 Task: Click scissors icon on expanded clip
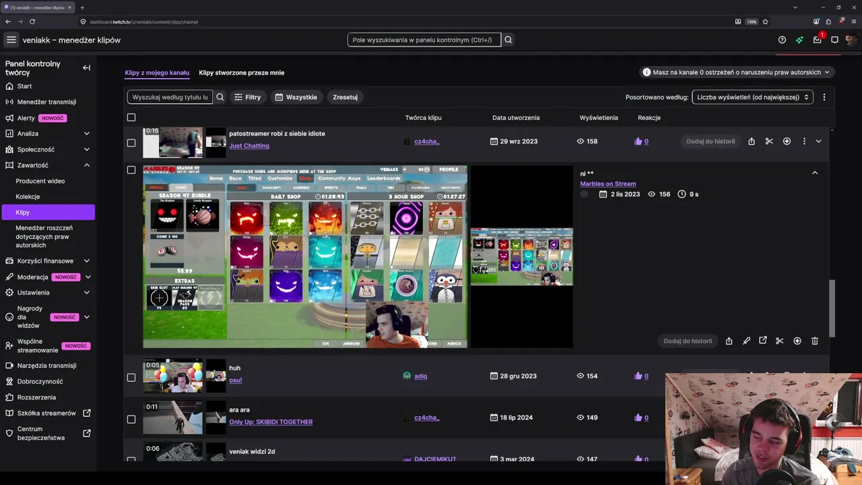tap(780, 341)
